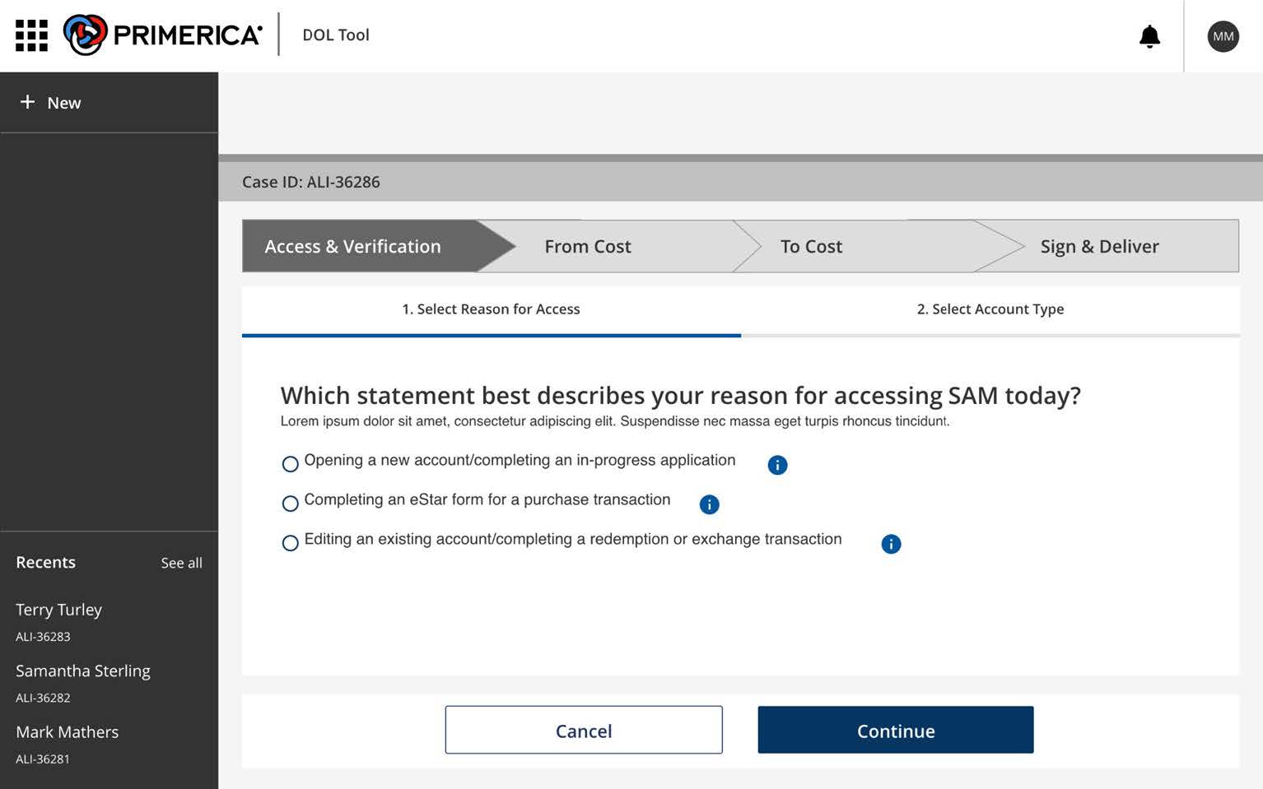Show info for opening a new account option
1263x789 pixels.
click(777, 465)
